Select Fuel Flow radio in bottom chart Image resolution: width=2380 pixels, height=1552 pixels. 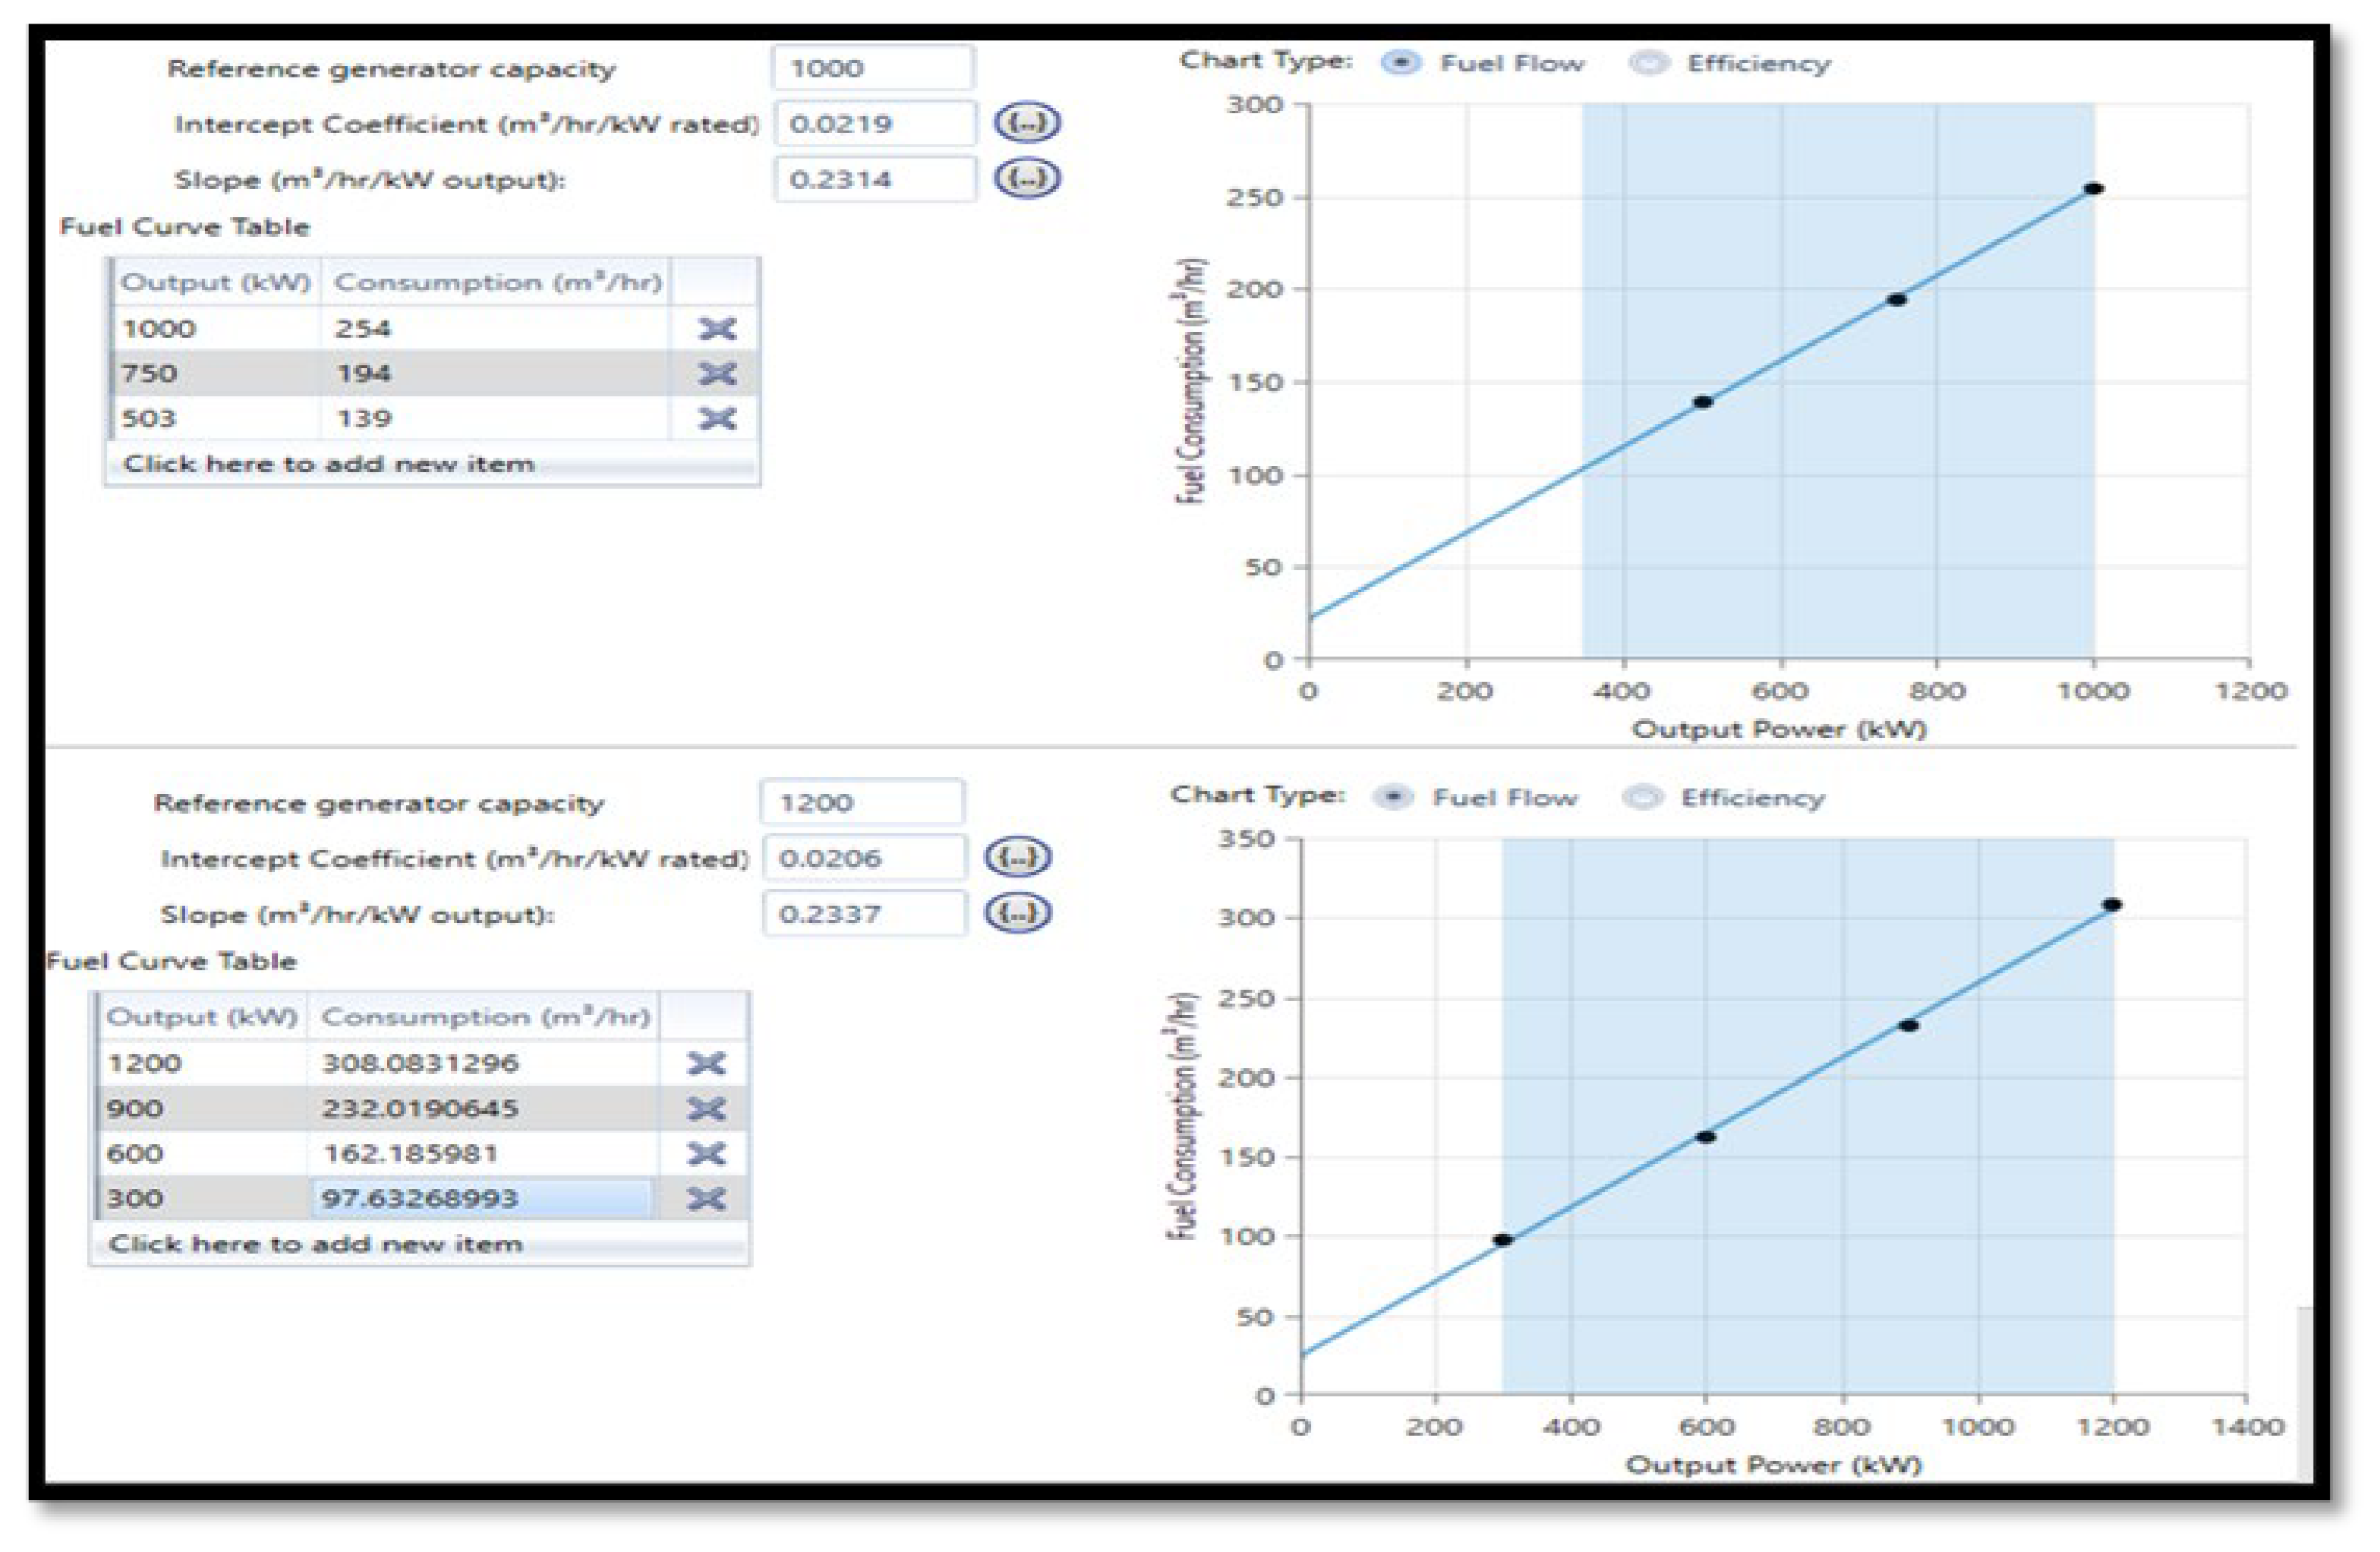(1393, 798)
